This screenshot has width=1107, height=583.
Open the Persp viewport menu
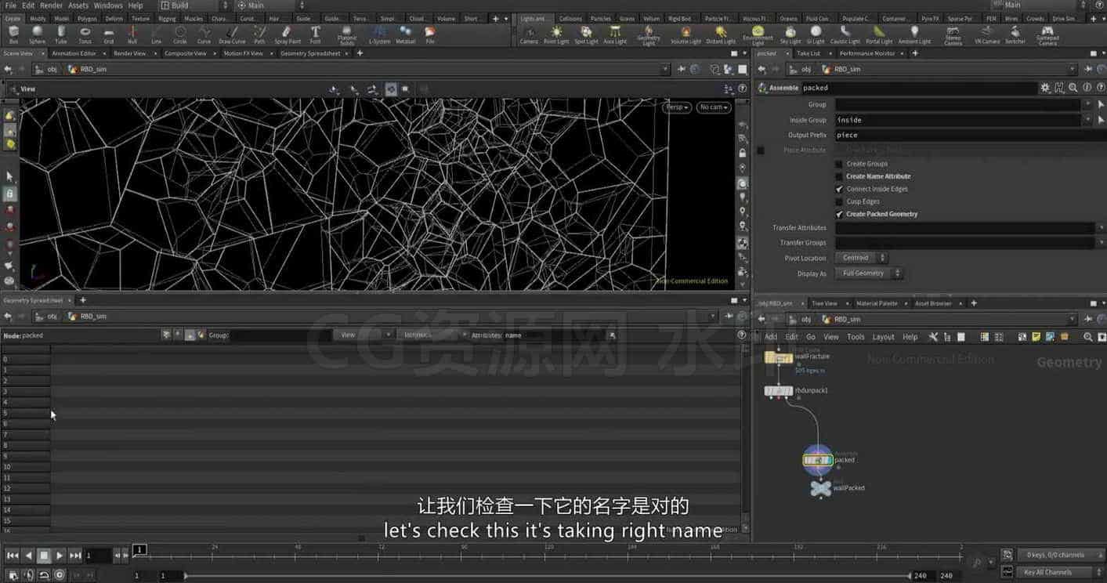677,107
